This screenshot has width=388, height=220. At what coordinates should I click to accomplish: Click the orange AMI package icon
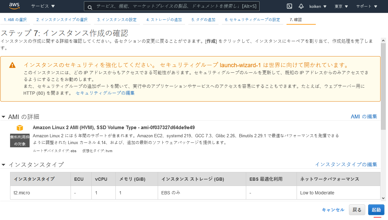pos(20,128)
